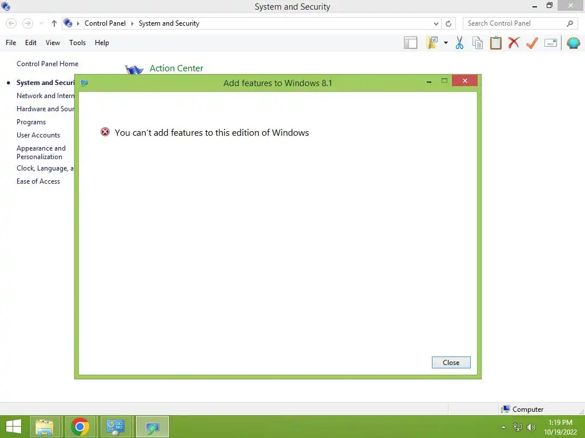
Task: Show hidden tray icons arrow
Action: [504, 427]
